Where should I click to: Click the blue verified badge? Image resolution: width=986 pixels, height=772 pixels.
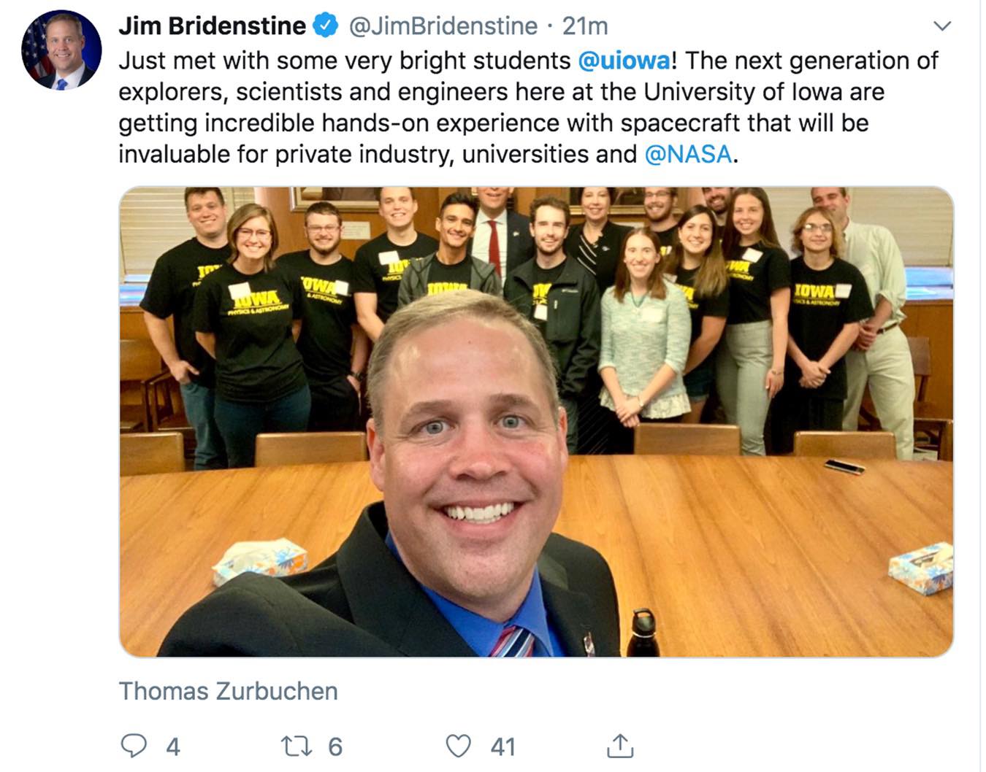(326, 26)
